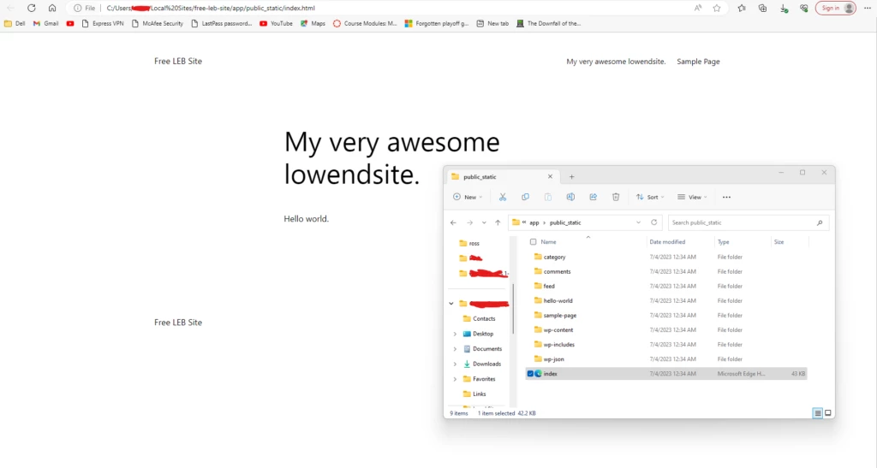Reload the browser page
877x468 pixels.
click(32, 8)
